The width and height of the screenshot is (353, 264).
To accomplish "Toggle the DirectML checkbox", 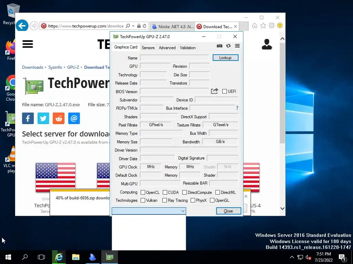I will [x=218, y=192].
